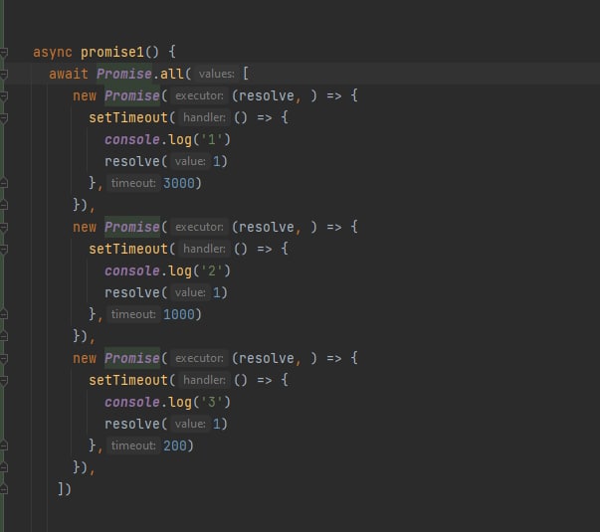Fold the setTimeout block ending with timeout 3000

coord(4,117)
